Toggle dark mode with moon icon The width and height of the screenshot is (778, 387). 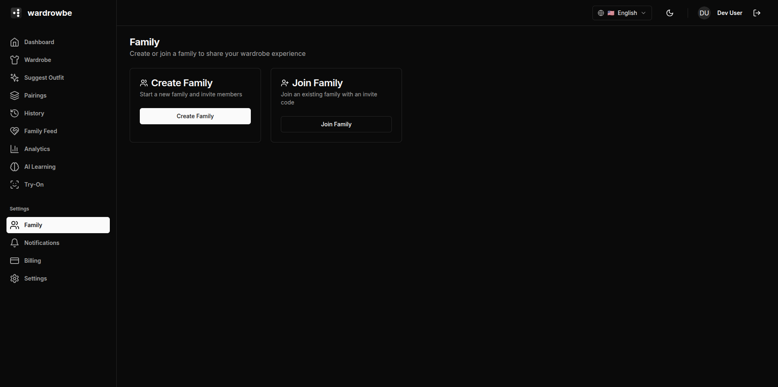pos(670,13)
